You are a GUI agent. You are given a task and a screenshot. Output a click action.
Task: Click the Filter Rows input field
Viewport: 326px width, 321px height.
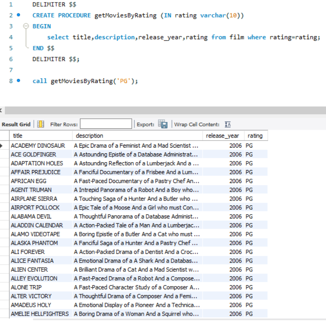[x=106, y=124]
